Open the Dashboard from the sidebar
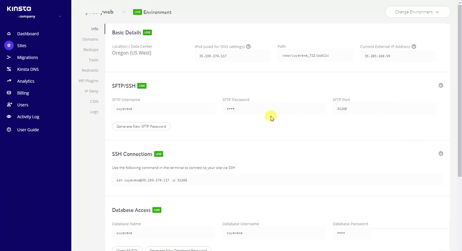 (x=28, y=34)
